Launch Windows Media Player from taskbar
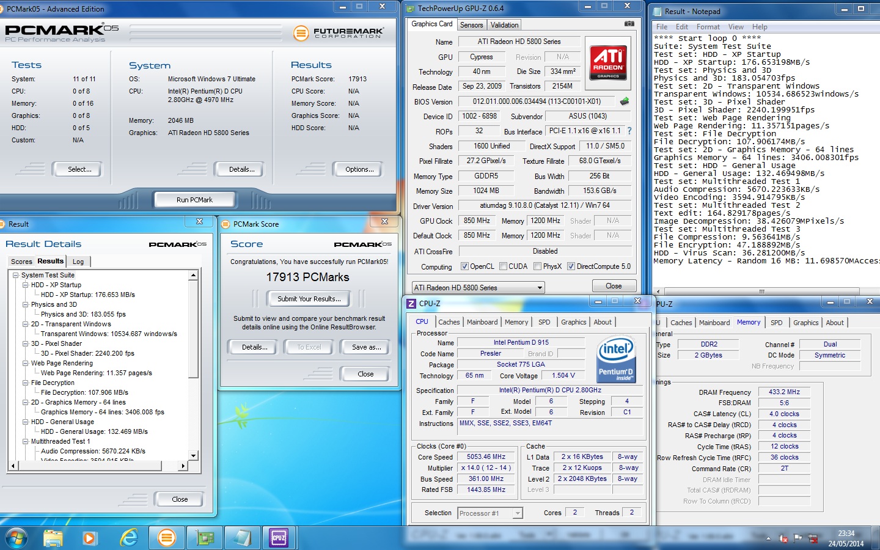 point(90,538)
